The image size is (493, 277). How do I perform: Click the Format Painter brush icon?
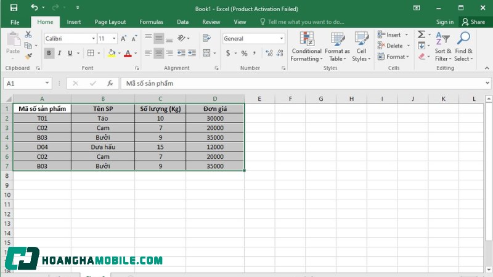[28, 57]
